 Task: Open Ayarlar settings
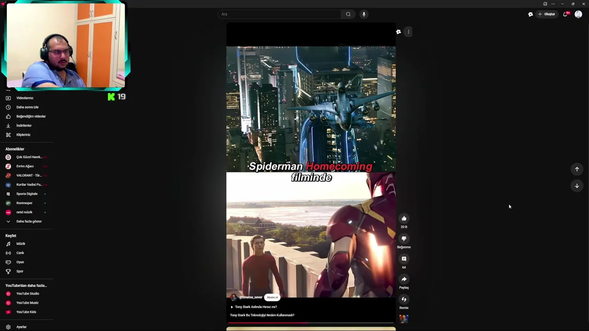tap(21, 327)
